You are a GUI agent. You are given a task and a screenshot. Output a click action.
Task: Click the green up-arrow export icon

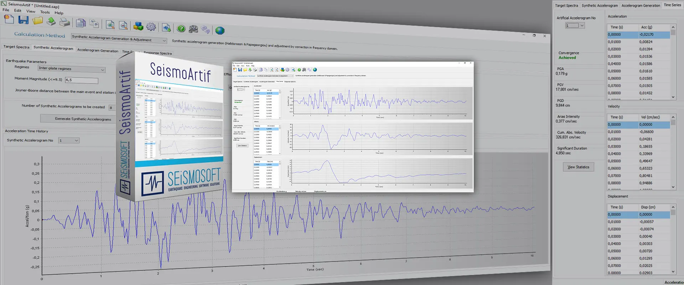(51, 21)
